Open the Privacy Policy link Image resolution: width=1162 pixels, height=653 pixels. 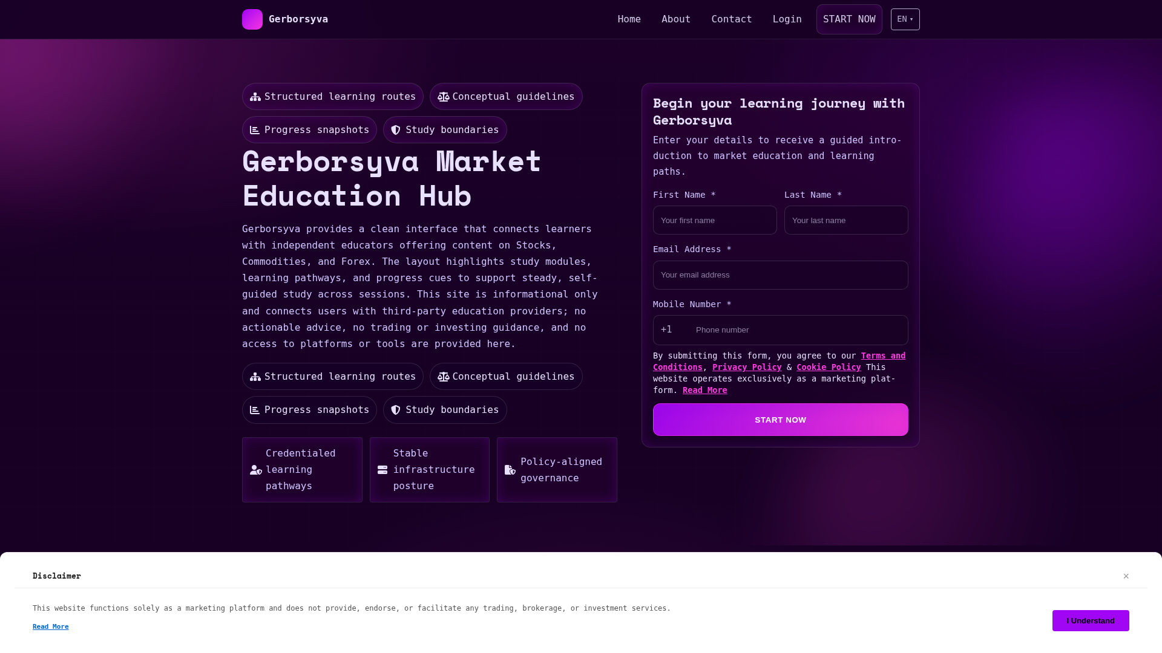747,367
